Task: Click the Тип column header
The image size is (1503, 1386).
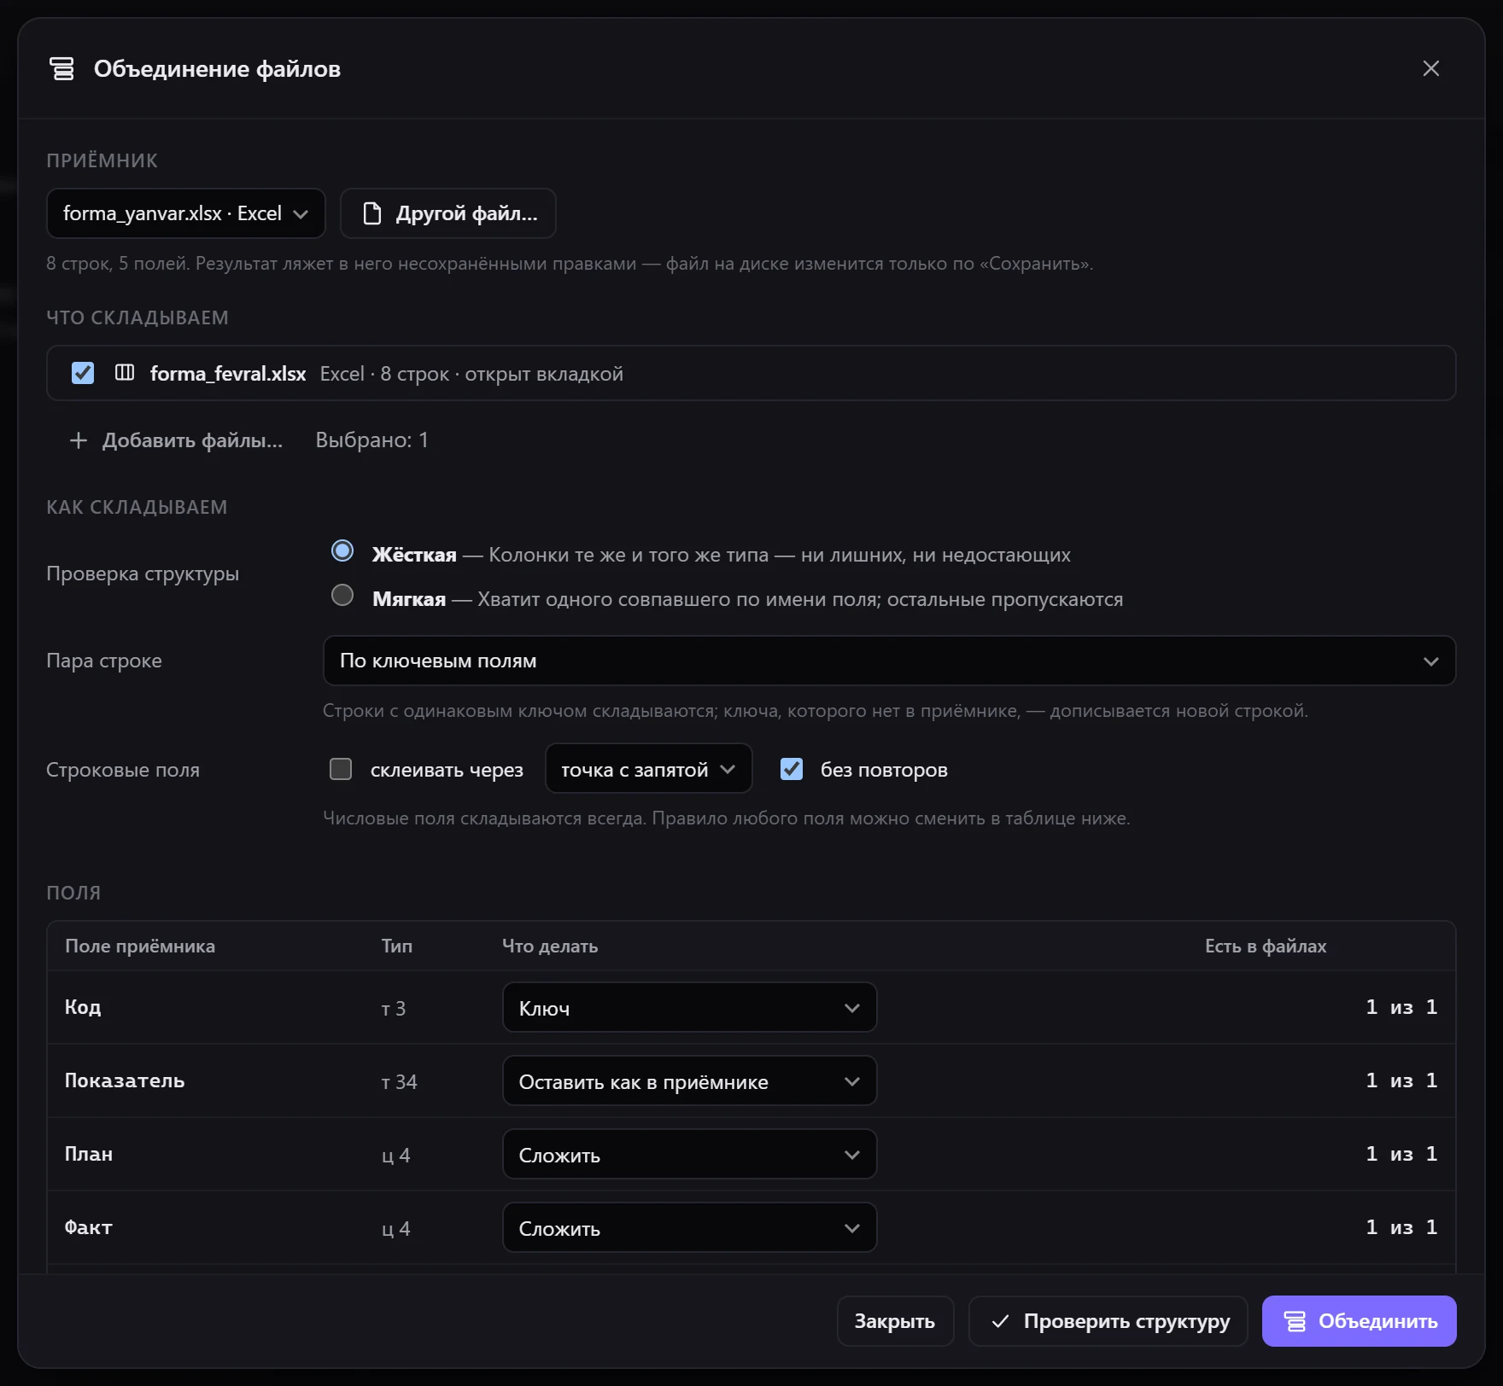Action: coord(397,946)
